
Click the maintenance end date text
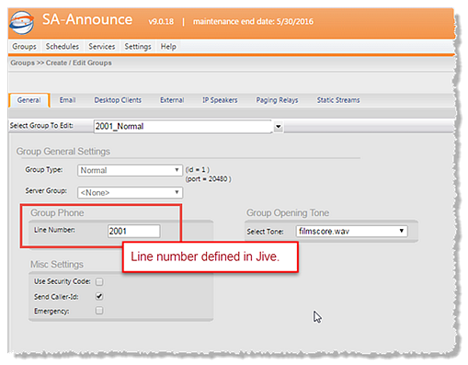(253, 21)
